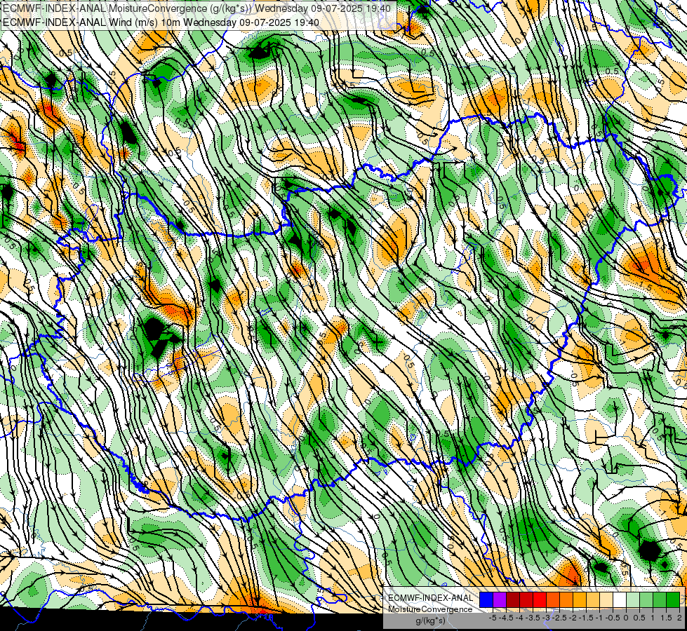687x631 pixels.
Task: Click the pale green legend swatch between 0 and 0.5
Action: (x=633, y=599)
